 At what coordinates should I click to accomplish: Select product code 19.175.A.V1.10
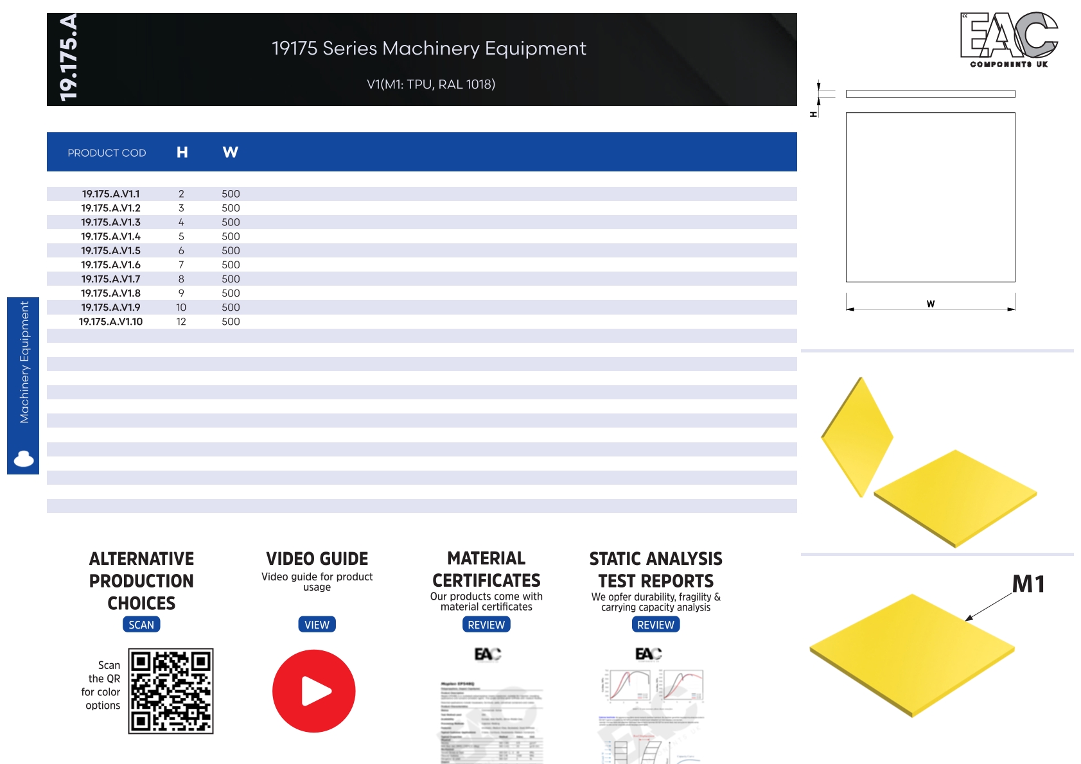coord(110,322)
